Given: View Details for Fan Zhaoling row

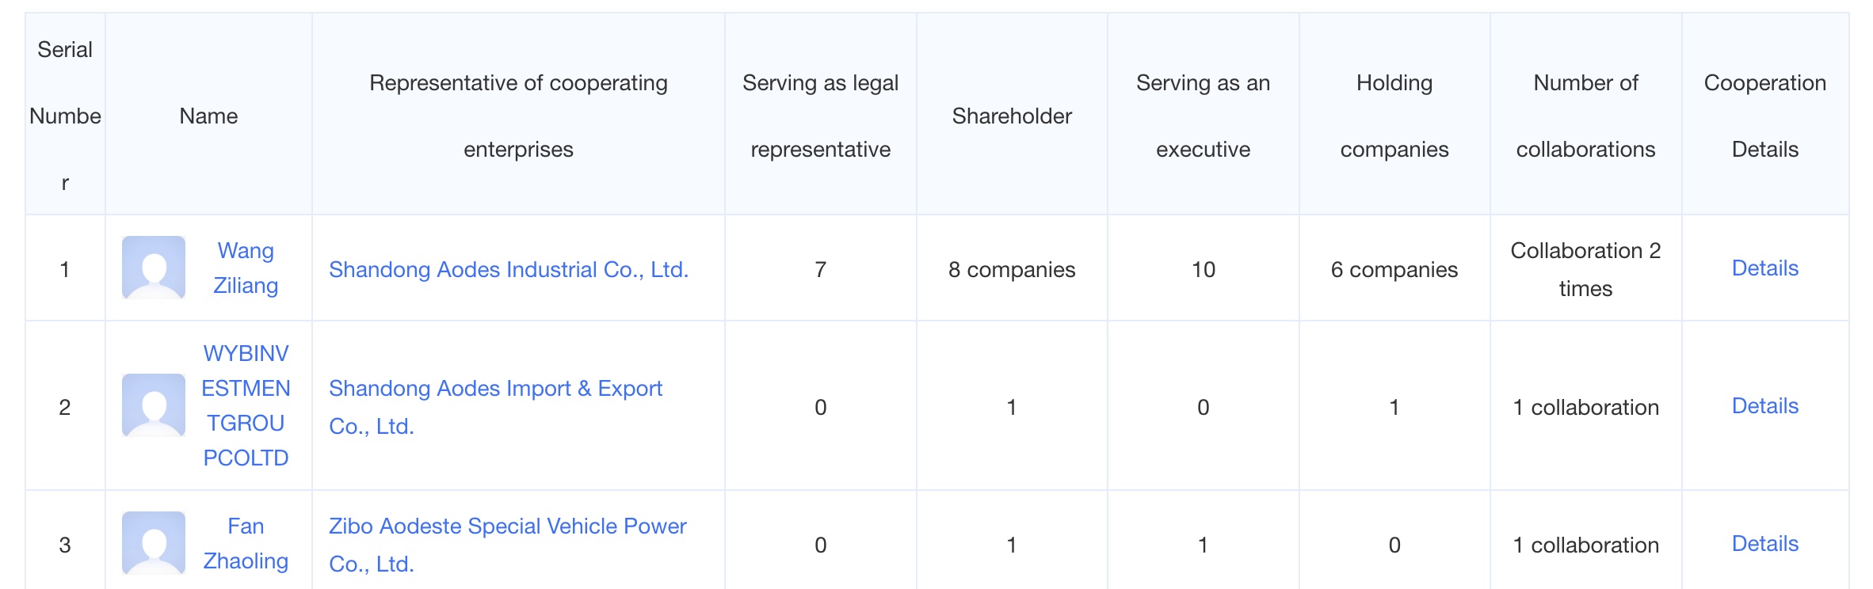Looking at the screenshot, I should click(x=1764, y=544).
